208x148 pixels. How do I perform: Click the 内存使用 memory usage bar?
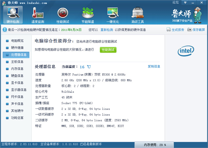[x=155, y=145]
